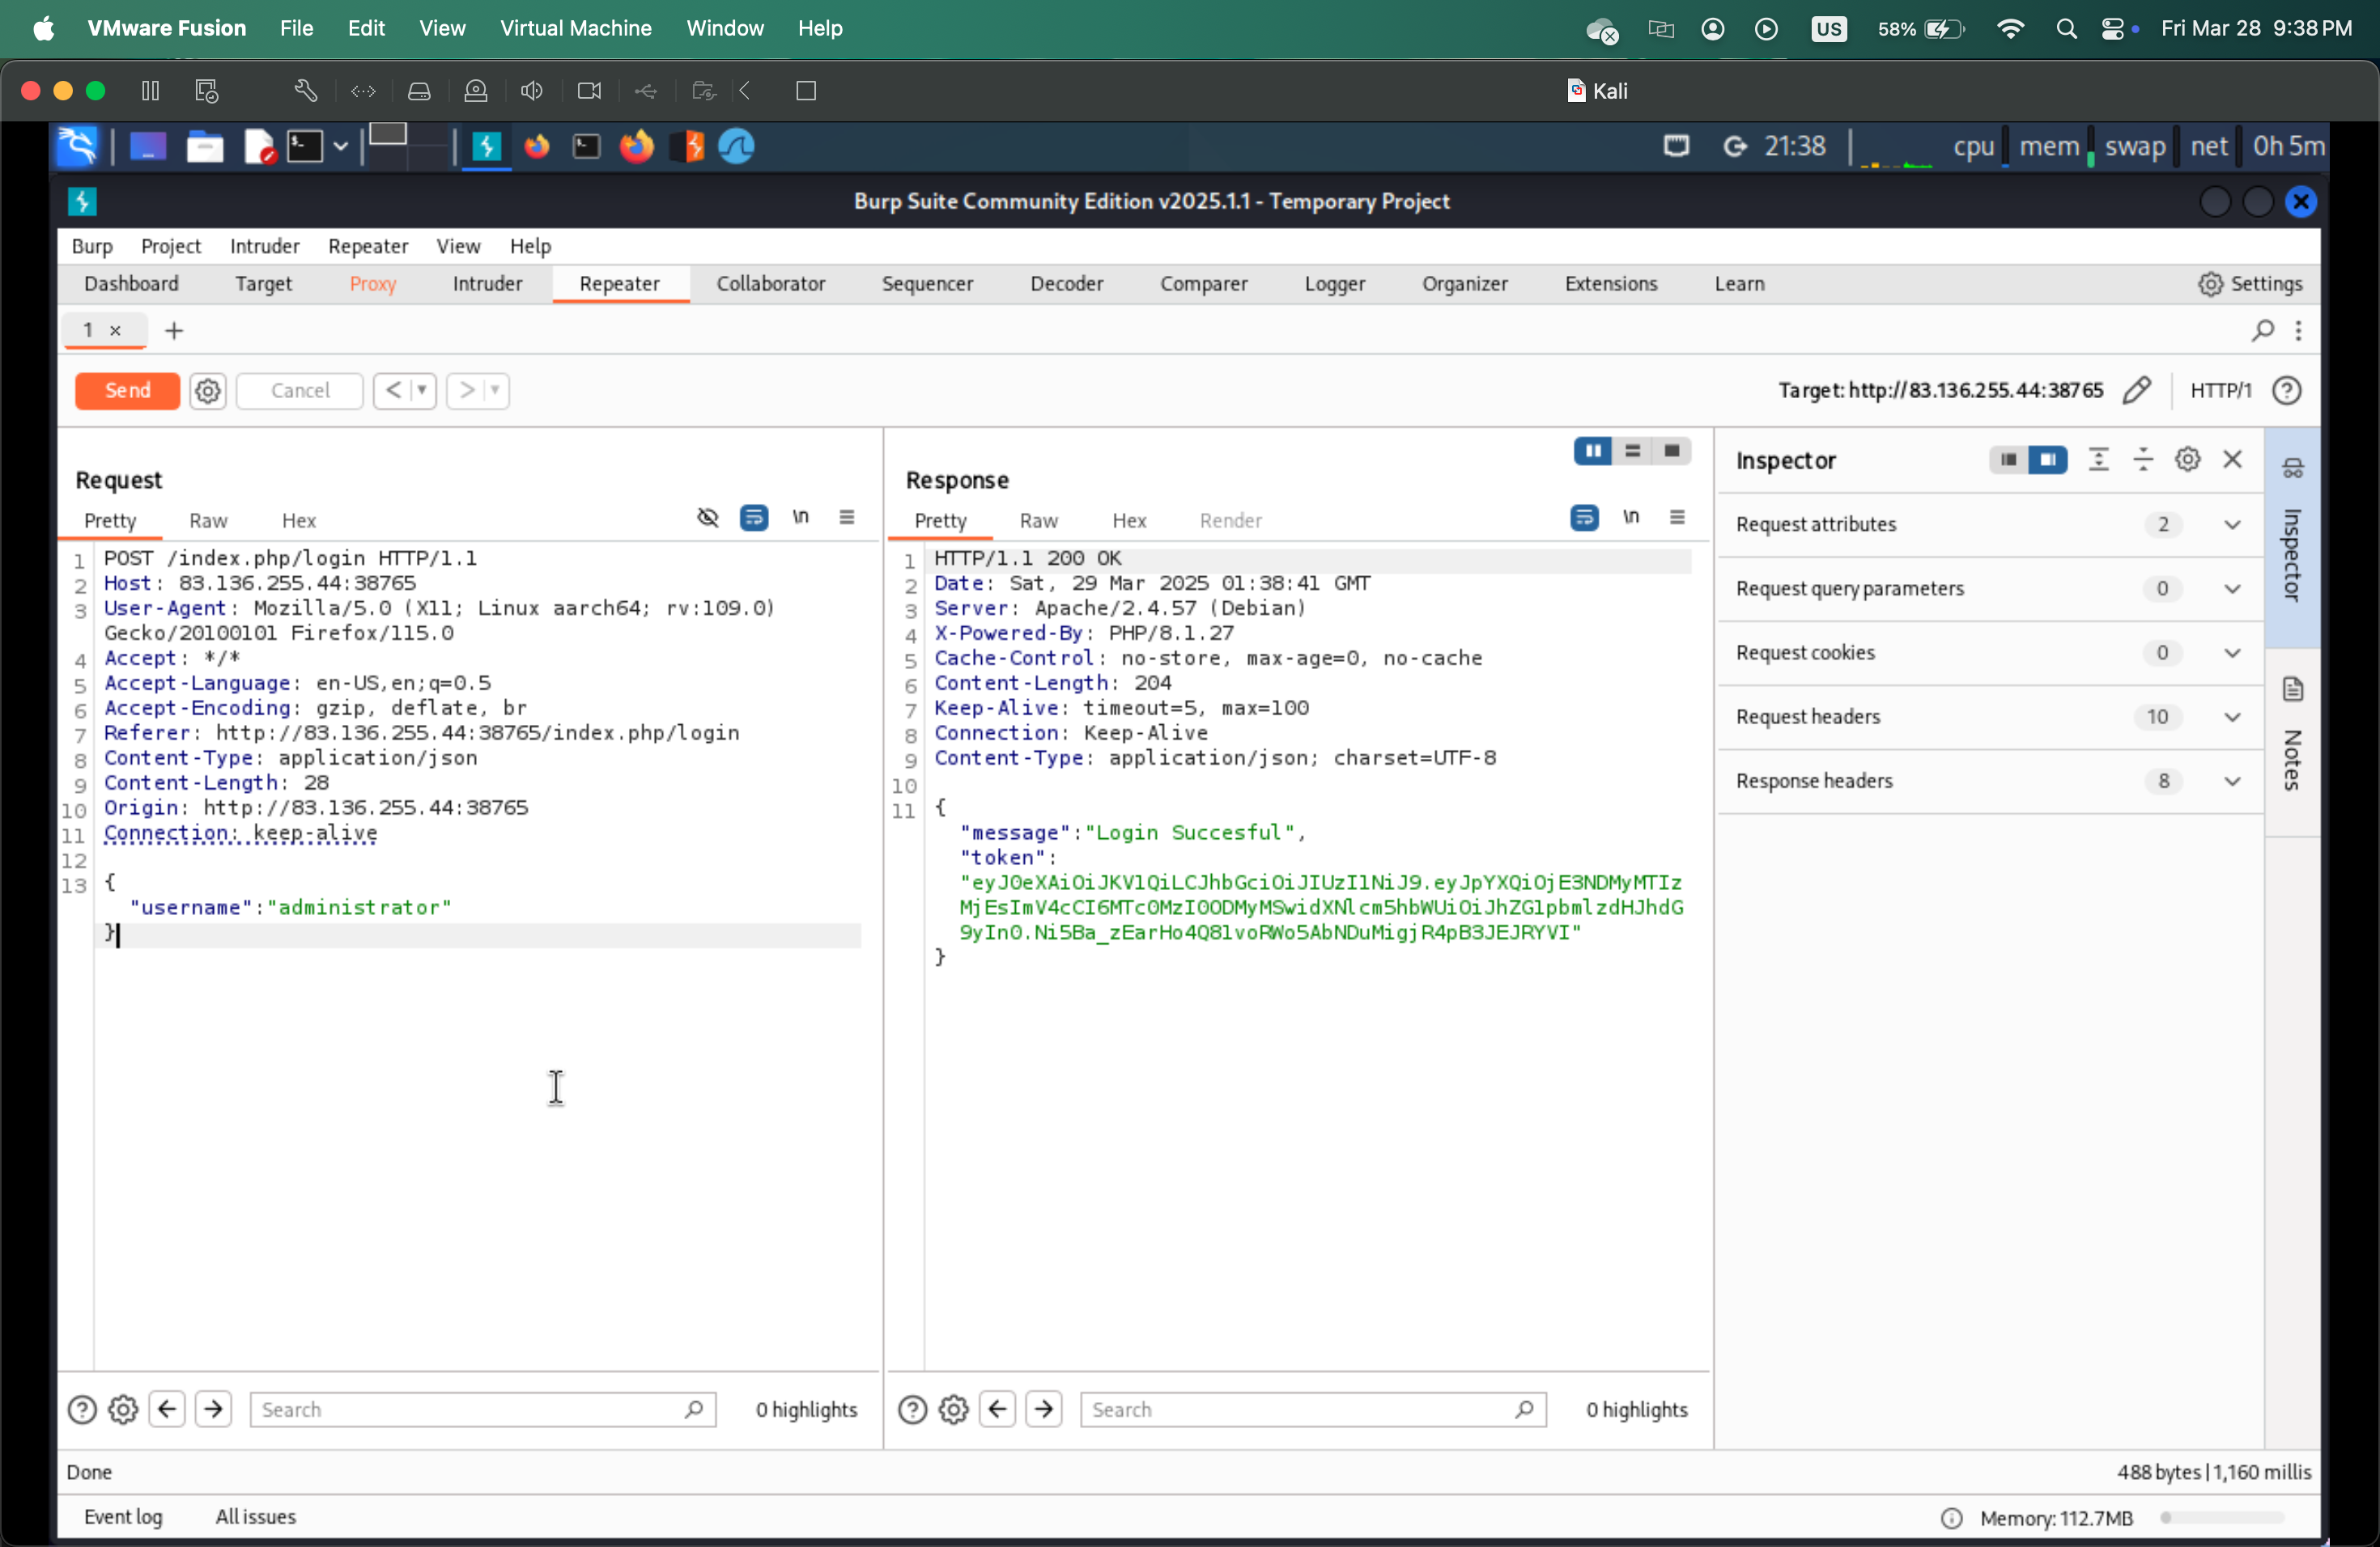2380x1547 pixels.
Task: Close the Inspector panel
Action: pyautogui.click(x=2232, y=460)
